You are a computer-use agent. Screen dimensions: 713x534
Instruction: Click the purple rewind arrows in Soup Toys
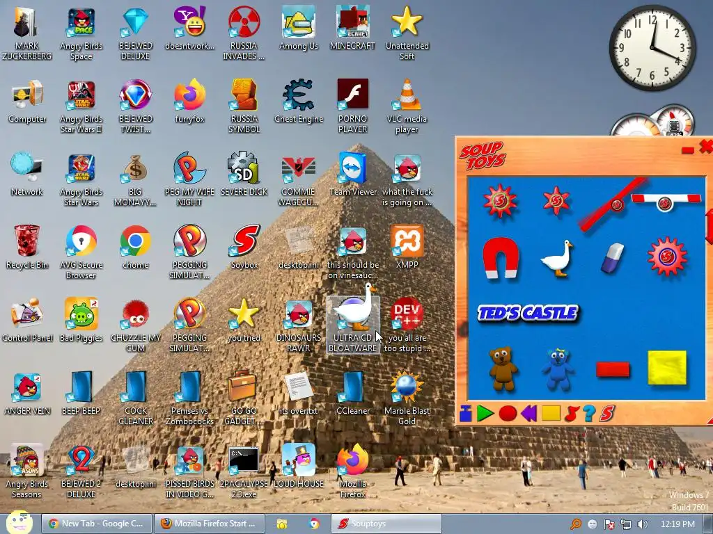[x=529, y=413]
